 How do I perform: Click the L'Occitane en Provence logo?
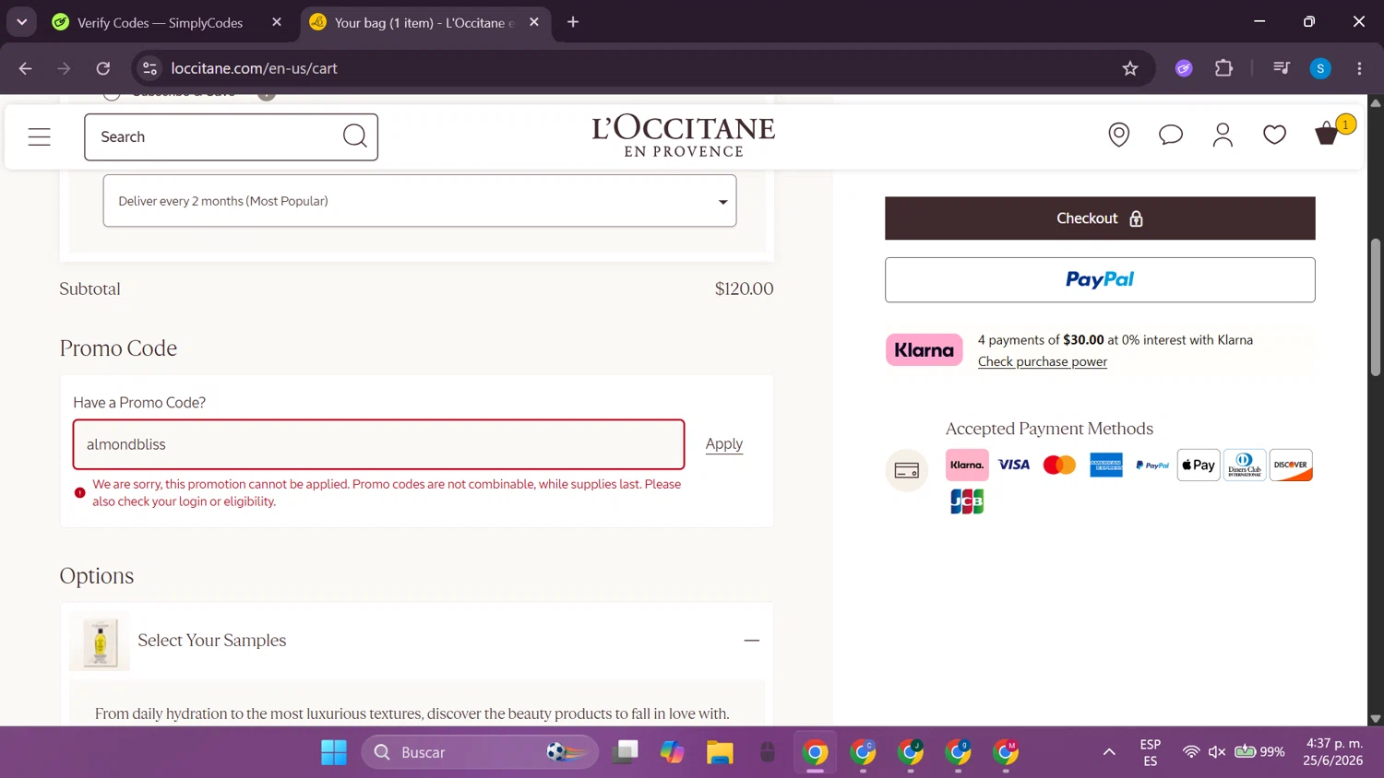684,136
